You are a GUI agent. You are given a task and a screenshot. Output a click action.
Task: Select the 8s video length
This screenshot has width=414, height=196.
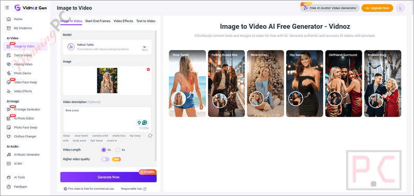coord(118,150)
